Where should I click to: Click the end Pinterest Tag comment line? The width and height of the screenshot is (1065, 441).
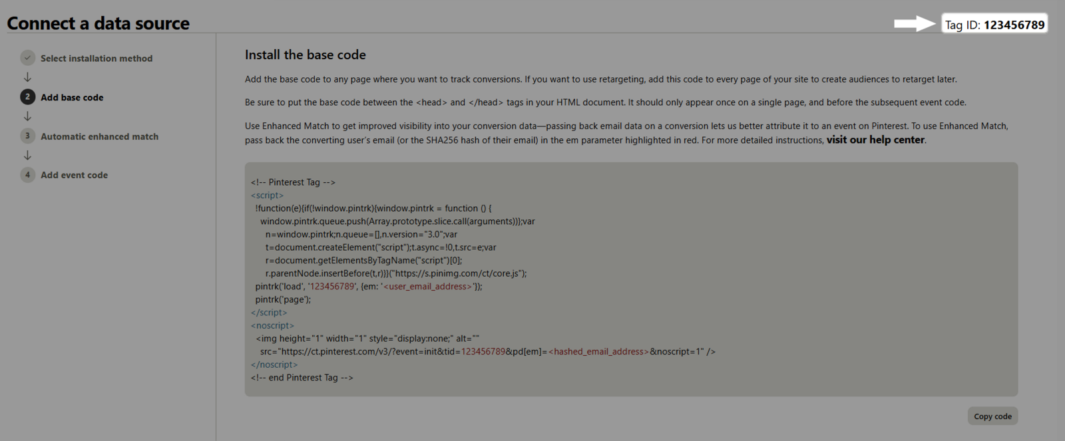302,377
